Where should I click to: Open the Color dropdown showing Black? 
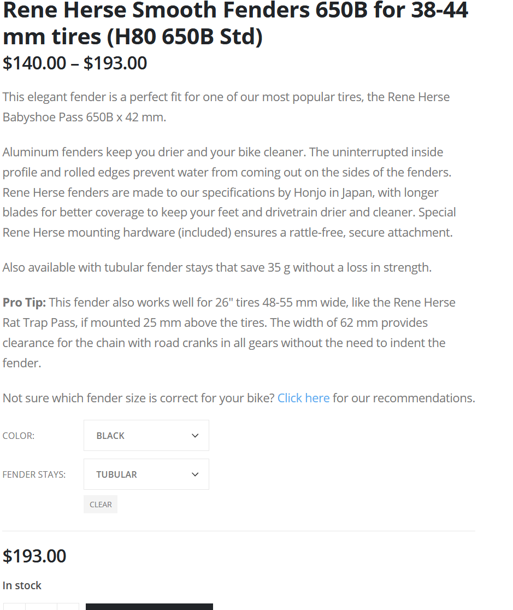[146, 436]
